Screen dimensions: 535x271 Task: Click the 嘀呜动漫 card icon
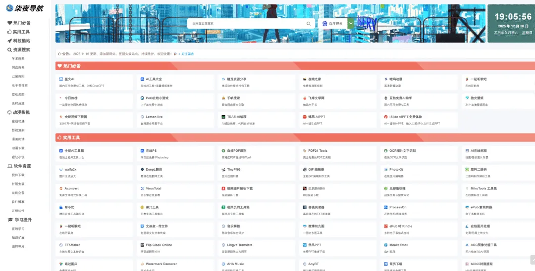(386, 79)
